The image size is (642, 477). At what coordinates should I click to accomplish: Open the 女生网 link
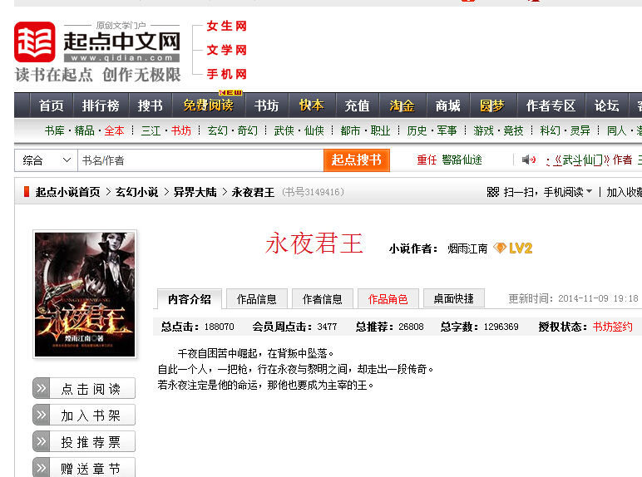(226, 26)
